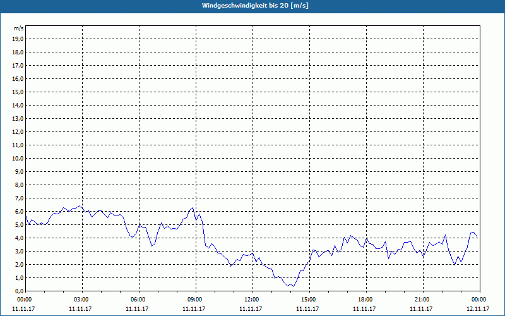Click the 9,0 y-axis label

coord(19,171)
